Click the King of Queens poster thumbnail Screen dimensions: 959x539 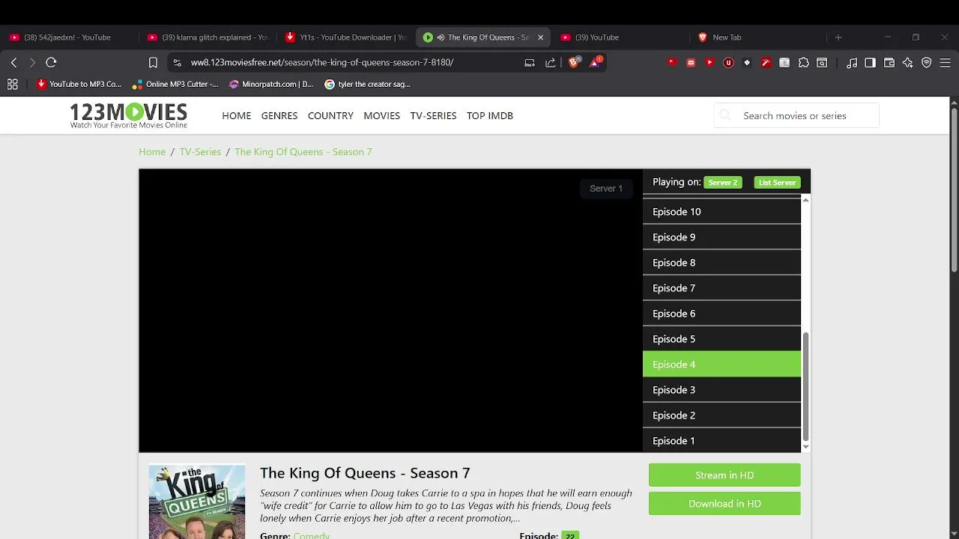[x=197, y=502]
